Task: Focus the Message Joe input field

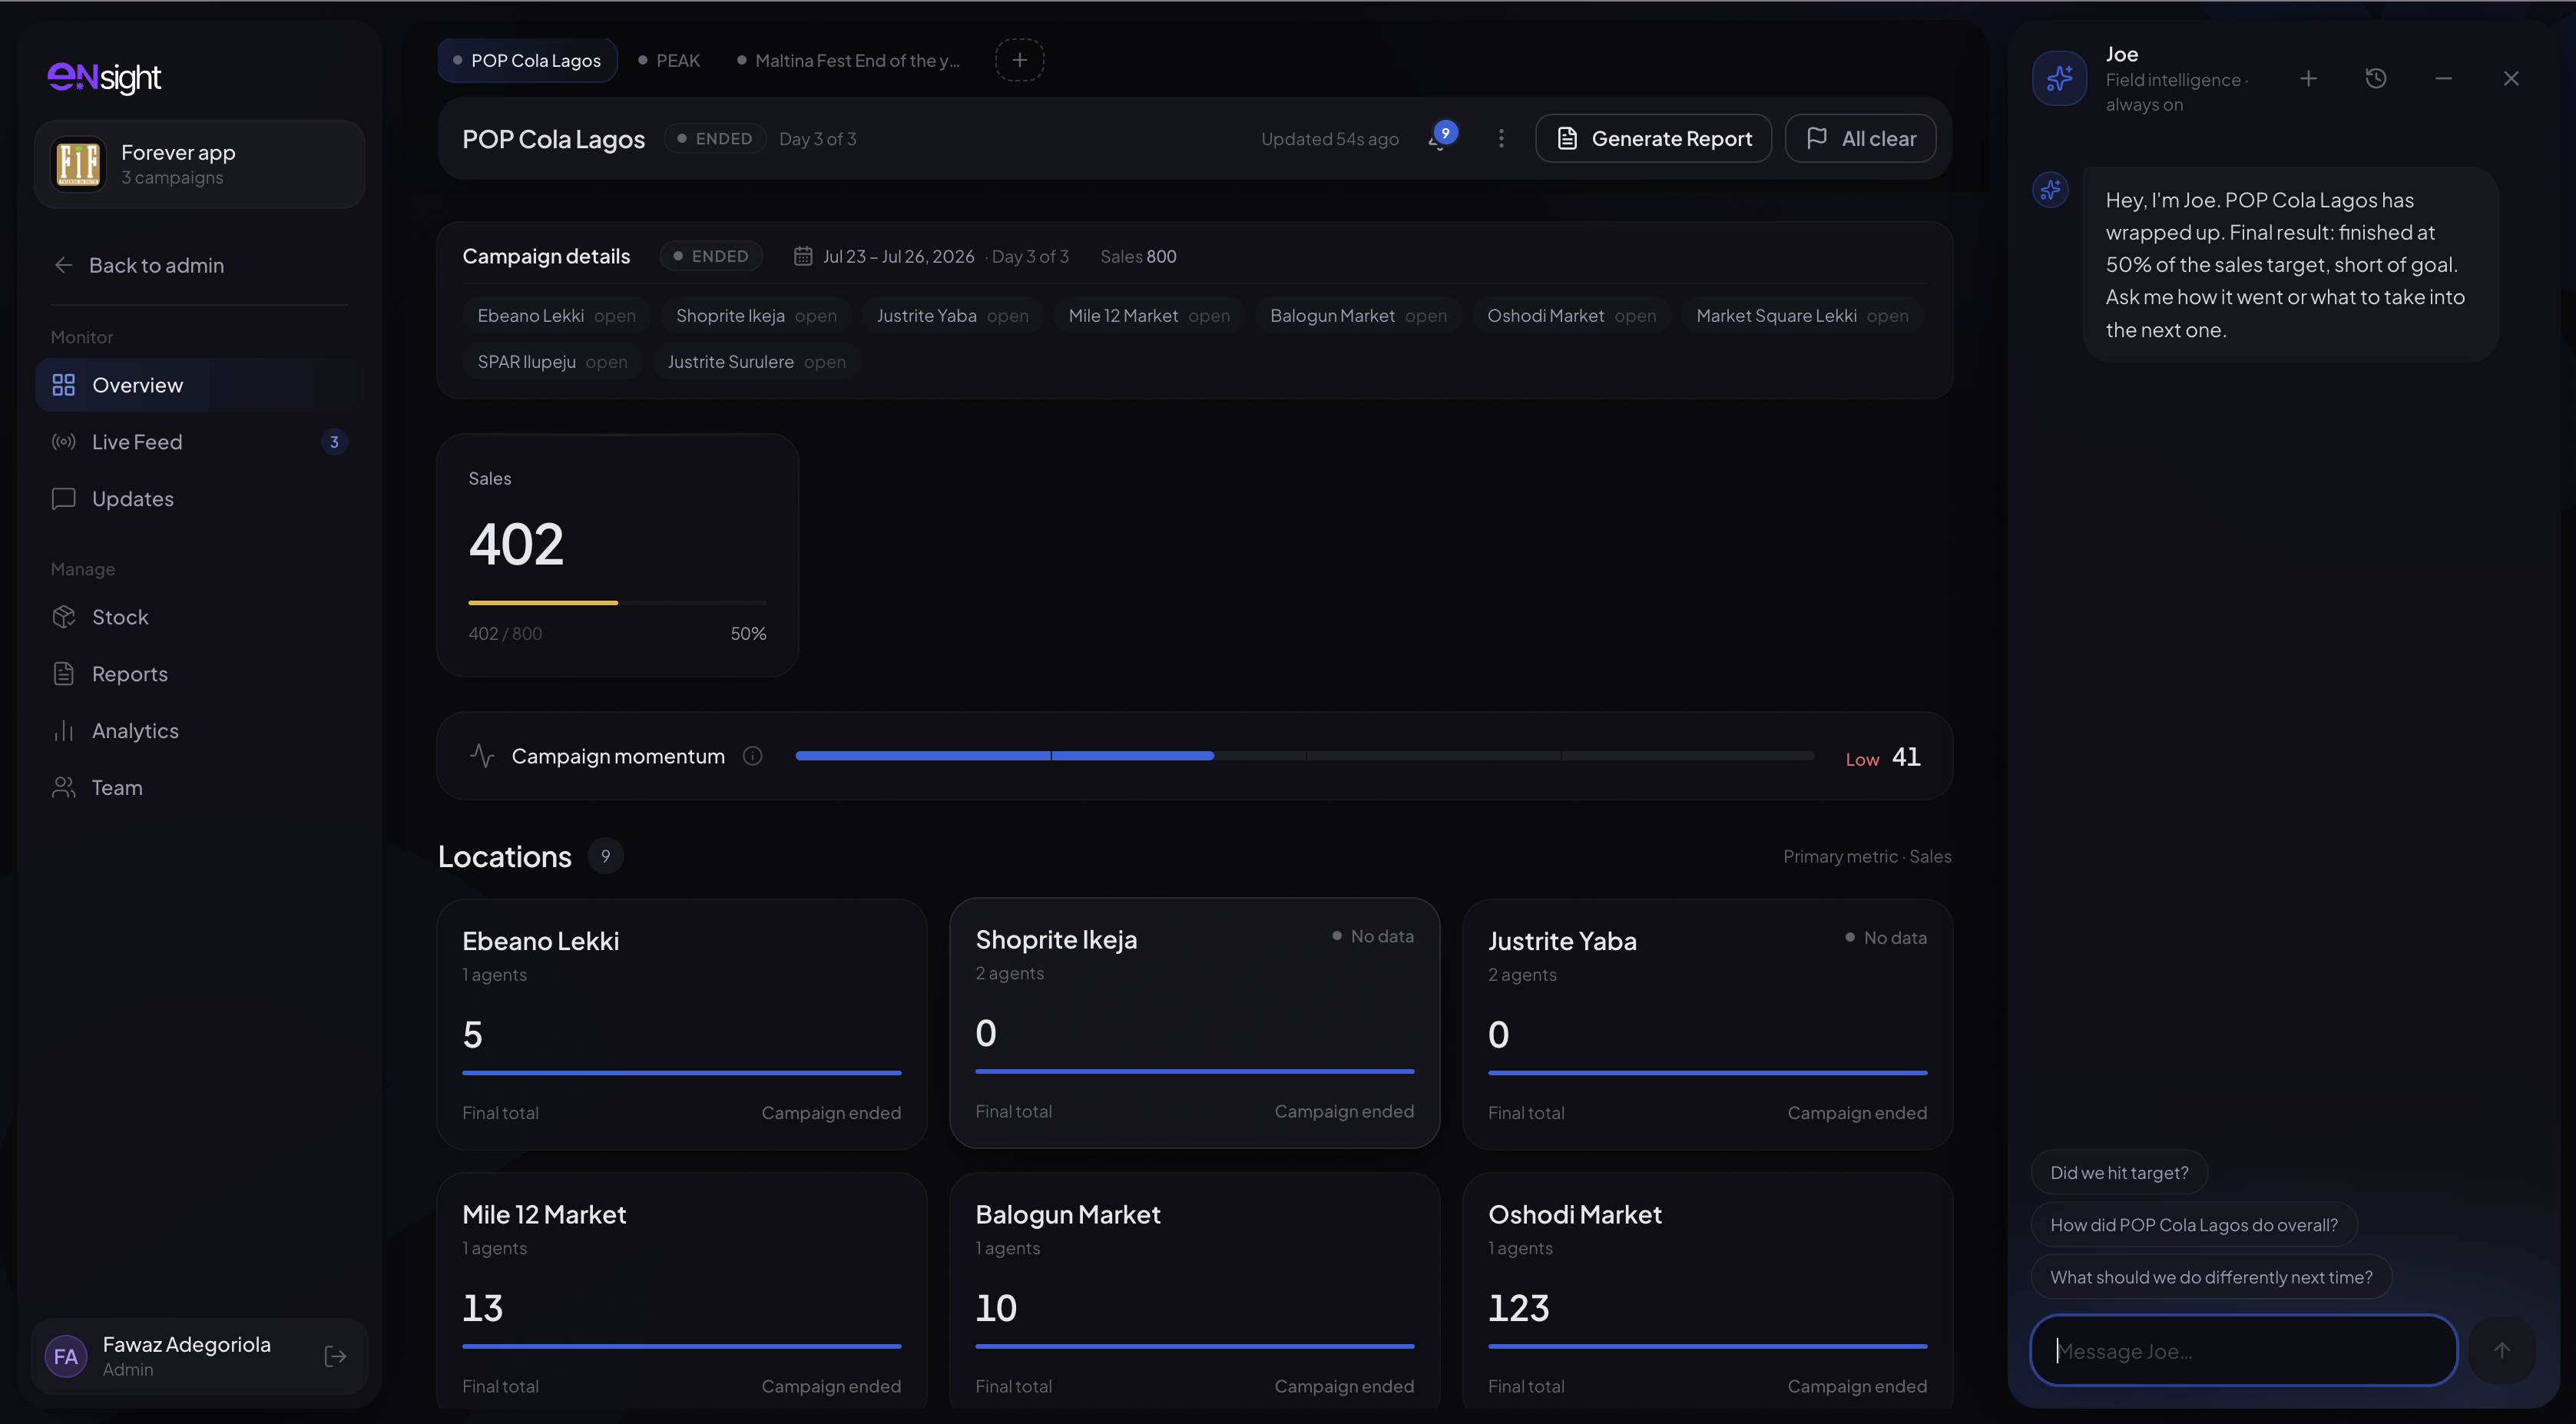Action: coord(2244,1350)
